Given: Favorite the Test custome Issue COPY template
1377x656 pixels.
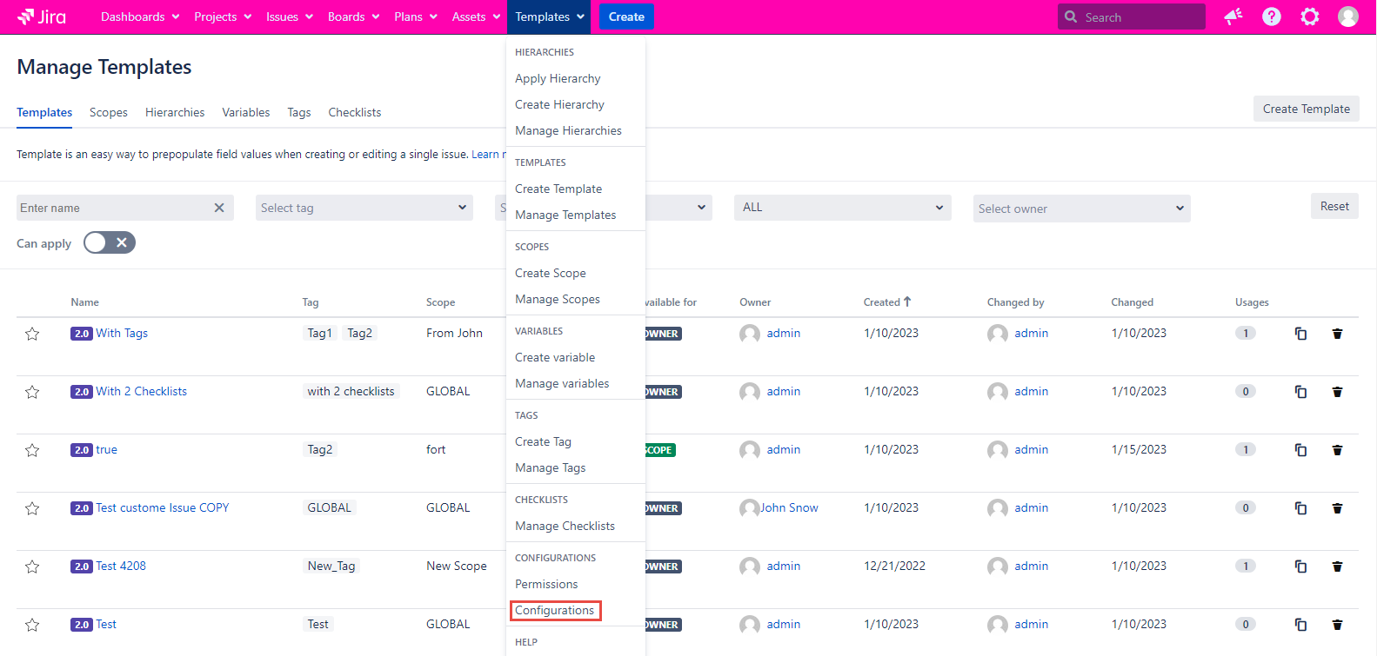Looking at the screenshot, I should [x=32, y=508].
